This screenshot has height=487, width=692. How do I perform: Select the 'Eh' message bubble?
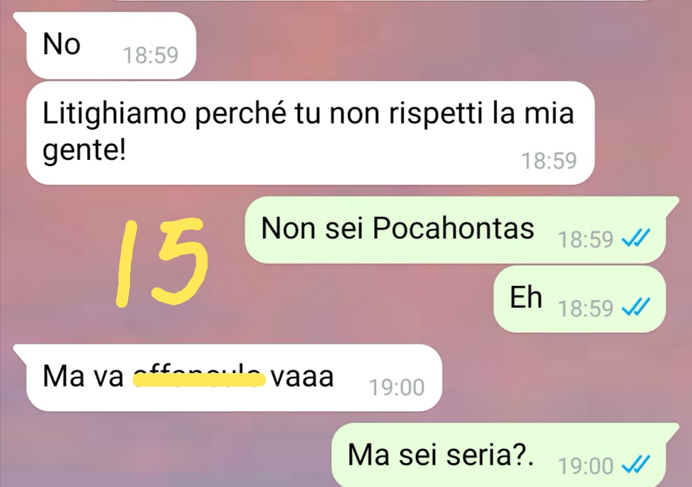(x=579, y=299)
